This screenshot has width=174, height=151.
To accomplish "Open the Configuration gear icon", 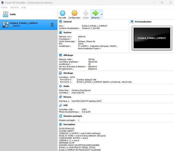I will click(74, 13).
